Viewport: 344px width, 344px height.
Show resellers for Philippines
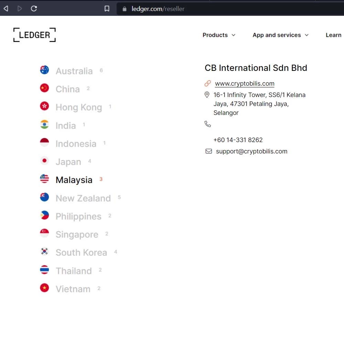tap(78, 216)
